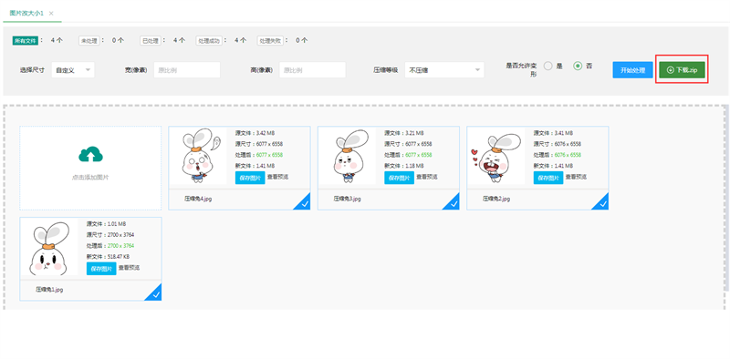Click new file size 1.18 MB text
730x359 pixels.
(414, 166)
